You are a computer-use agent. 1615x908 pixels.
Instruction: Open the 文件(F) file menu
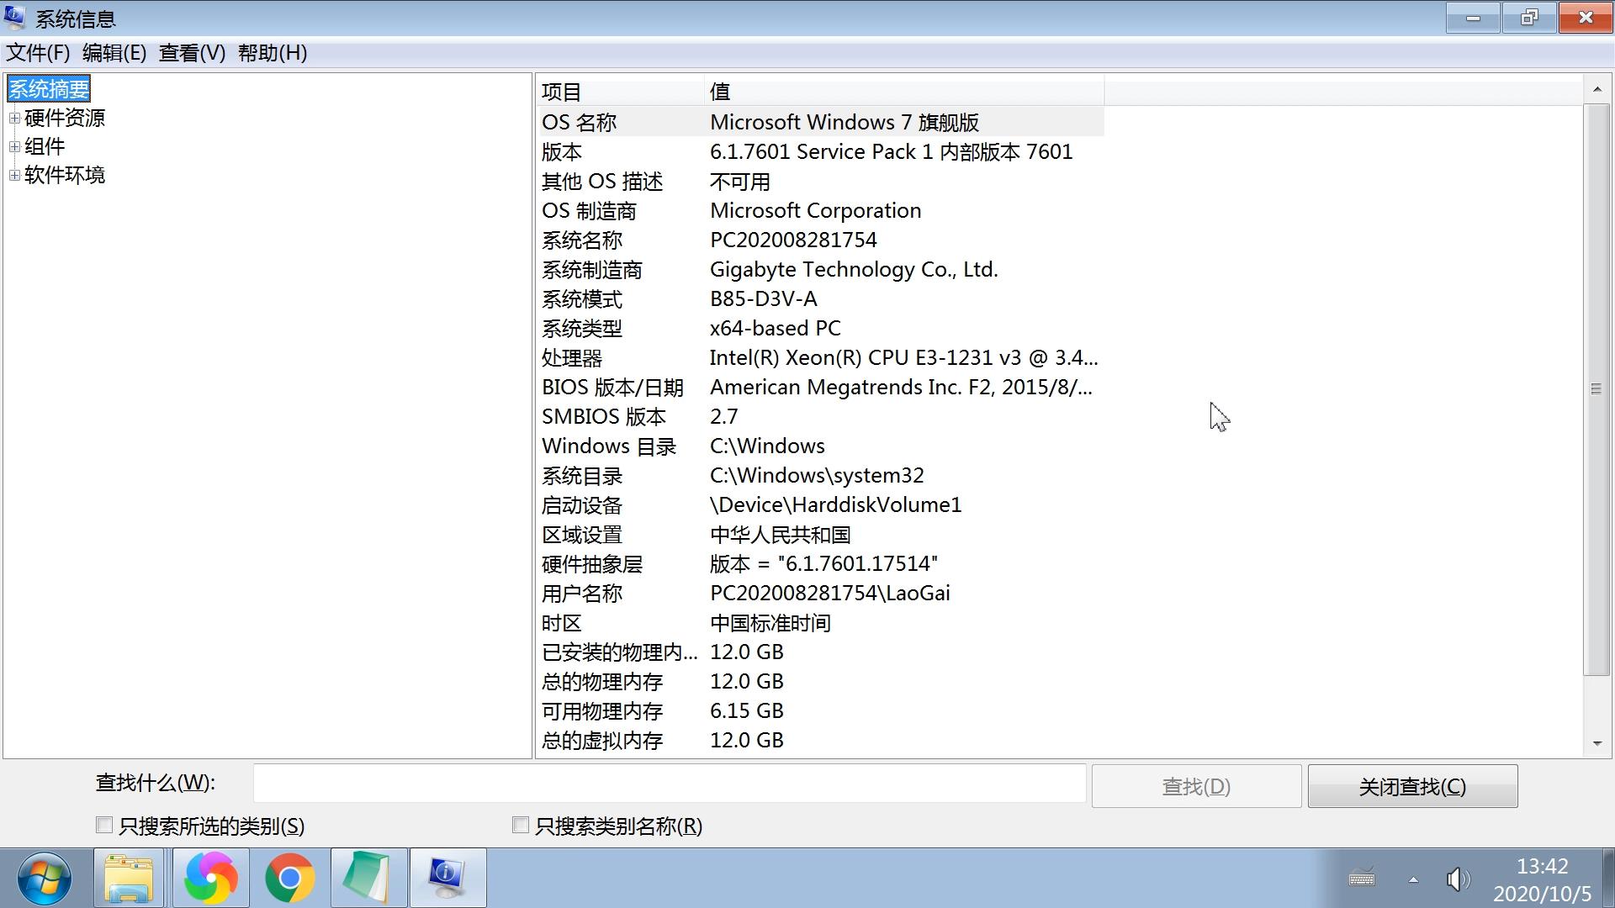[37, 53]
